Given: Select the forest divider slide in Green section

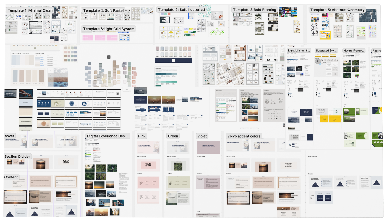Looking at the screenshot, I should (178, 165).
